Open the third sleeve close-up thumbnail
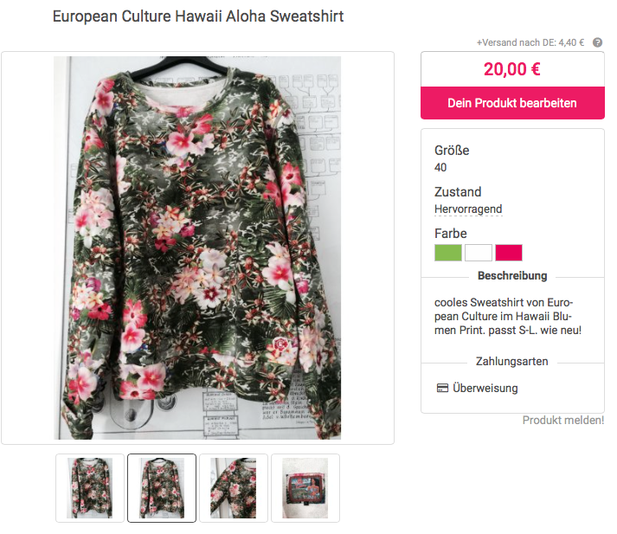The height and width of the screenshot is (534, 617). (234, 488)
